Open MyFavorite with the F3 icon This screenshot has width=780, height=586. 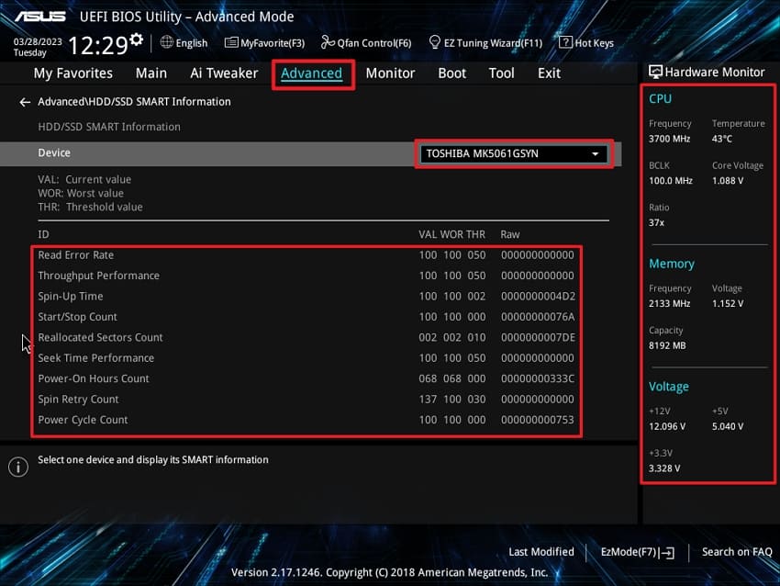264,42
